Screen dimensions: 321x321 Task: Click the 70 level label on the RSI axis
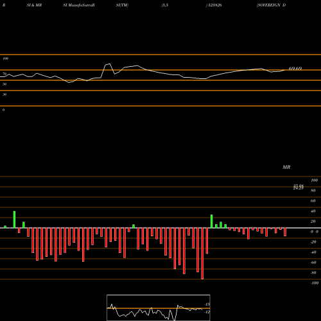(4, 74)
